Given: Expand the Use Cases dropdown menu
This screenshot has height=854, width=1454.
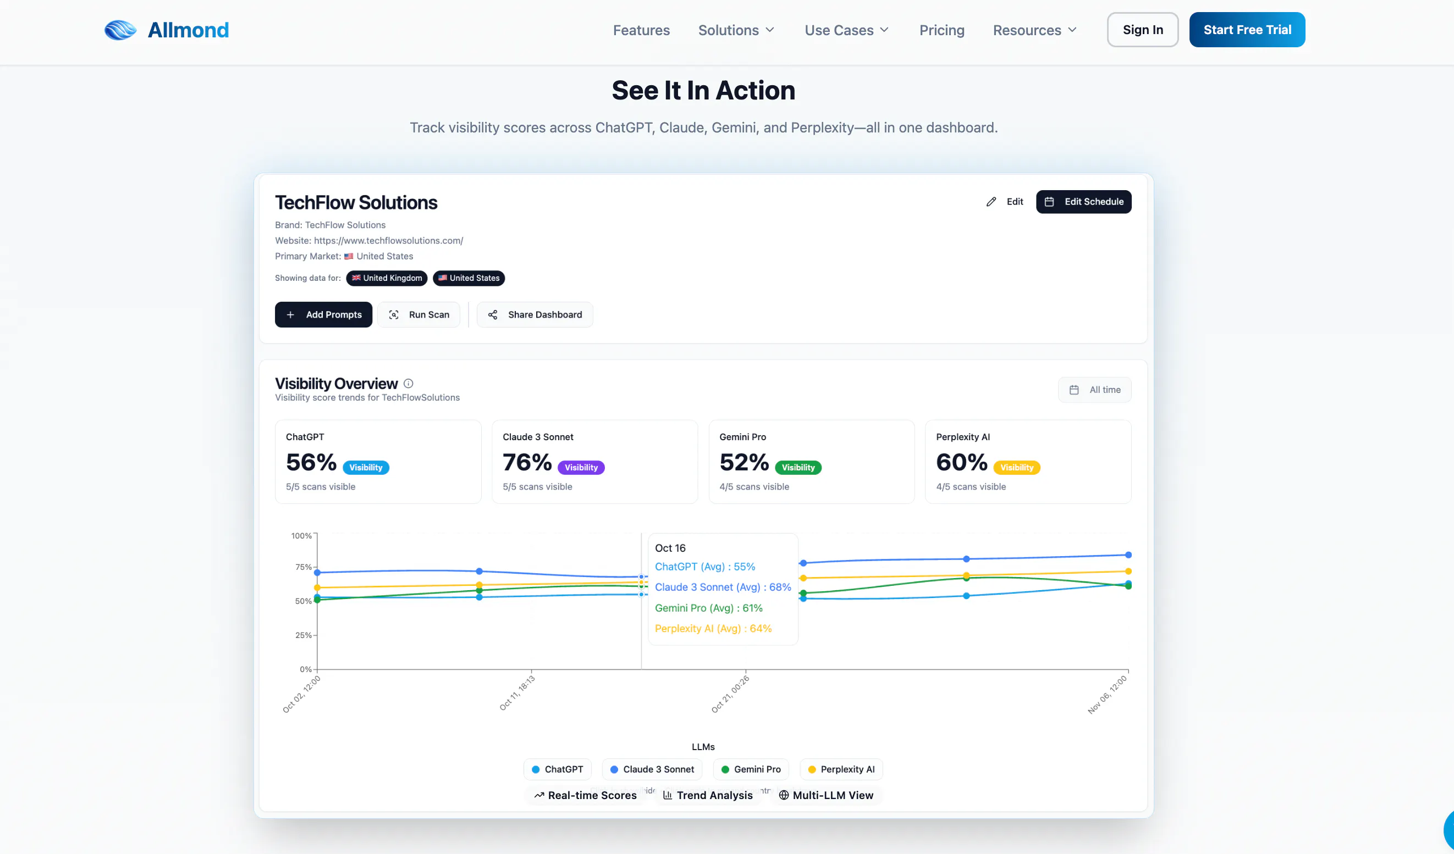Looking at the screenshot, I should point(847,30).
